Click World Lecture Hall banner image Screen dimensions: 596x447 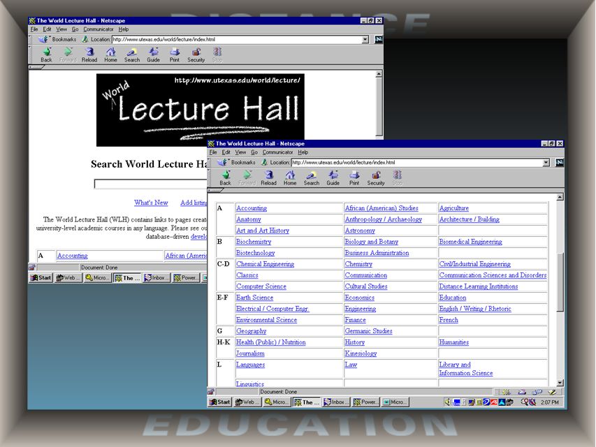pyautogui.click(x=201, y=110)
